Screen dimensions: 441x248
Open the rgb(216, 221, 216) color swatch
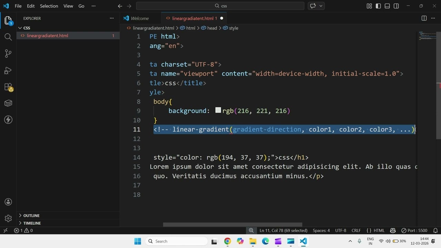218,110
